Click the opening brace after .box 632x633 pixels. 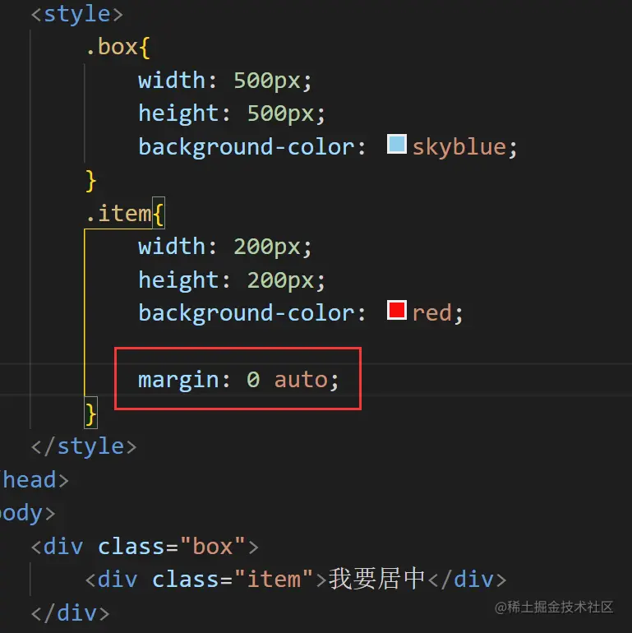pos(145,47)
